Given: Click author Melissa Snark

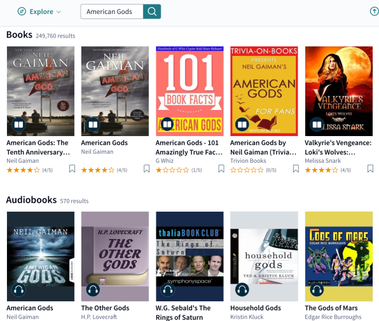Looking at the screenshot, I should point(322,161).
